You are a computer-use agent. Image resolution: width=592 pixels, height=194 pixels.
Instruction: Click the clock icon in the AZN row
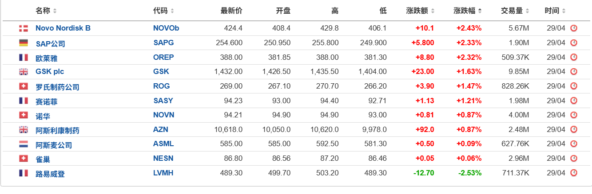click(574, 130)
